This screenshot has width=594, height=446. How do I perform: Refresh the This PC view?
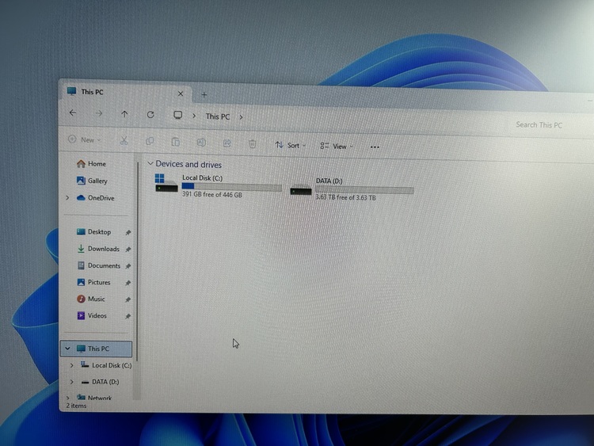[150, 114]
